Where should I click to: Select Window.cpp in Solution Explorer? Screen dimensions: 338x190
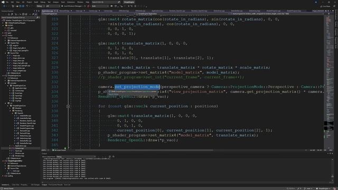[20, 154]
